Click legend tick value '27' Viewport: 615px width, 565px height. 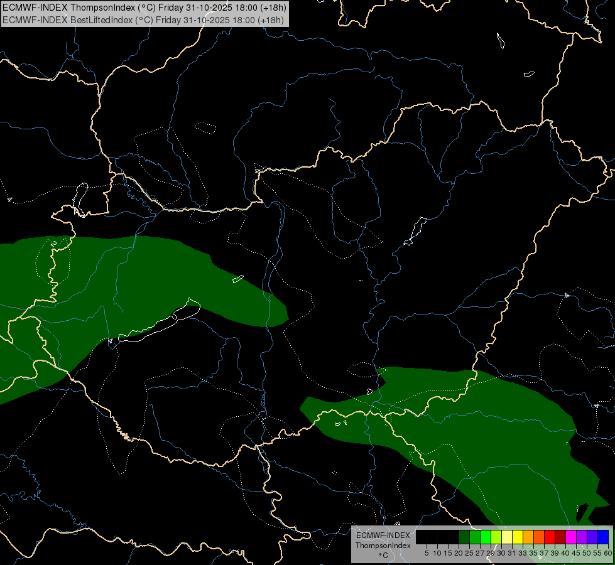[x=480, y=553]
